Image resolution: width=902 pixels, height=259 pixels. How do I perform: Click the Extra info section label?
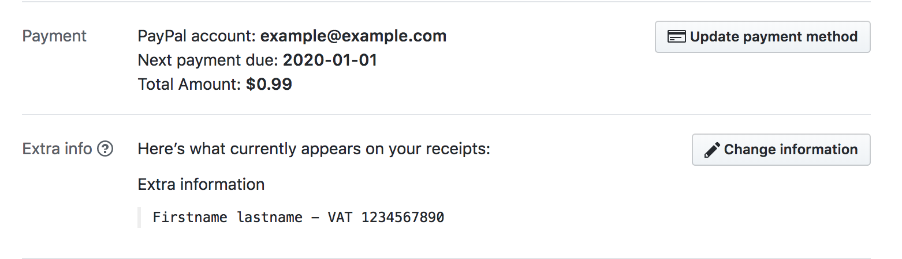(x=57, y=150)
